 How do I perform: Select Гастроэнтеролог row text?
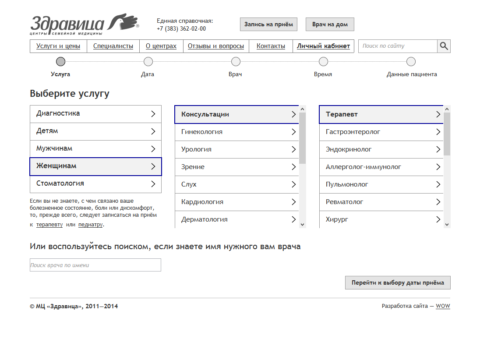(x=353, y=132)
